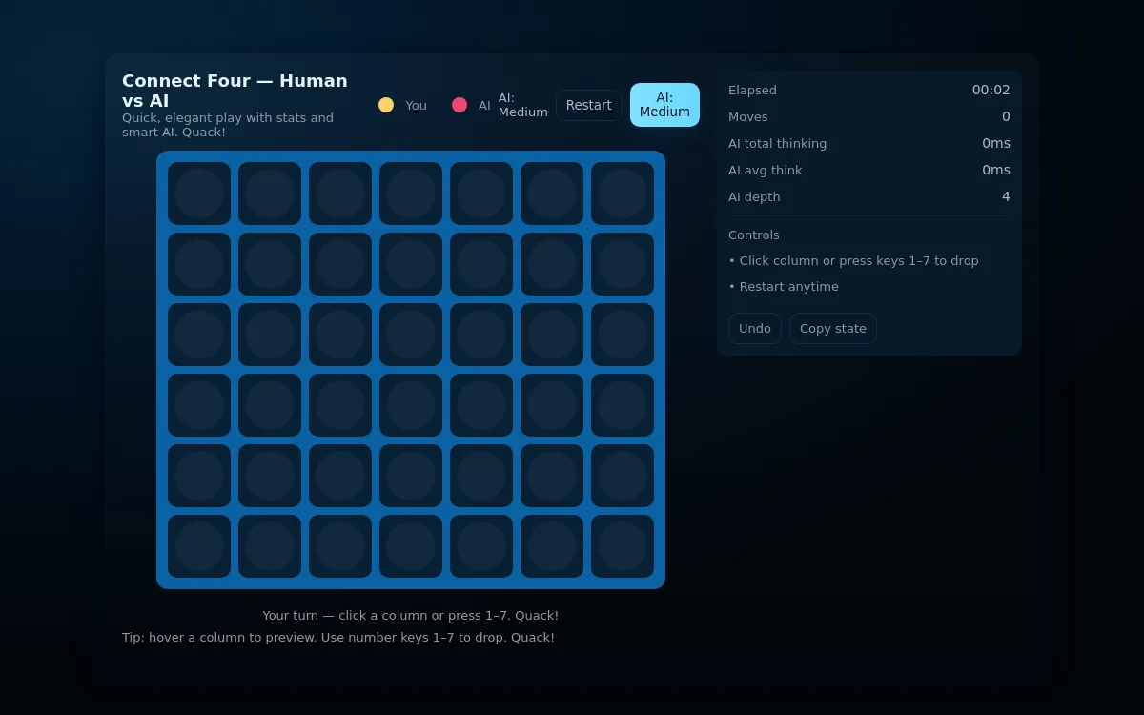Click the second-row cell in column 3
The image size is (1144, 715).
340,264
